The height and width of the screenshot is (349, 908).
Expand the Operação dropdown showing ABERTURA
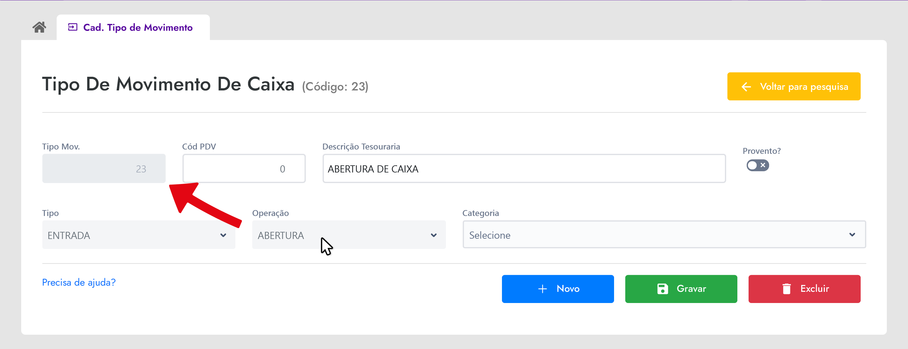(x=349, y=235)
